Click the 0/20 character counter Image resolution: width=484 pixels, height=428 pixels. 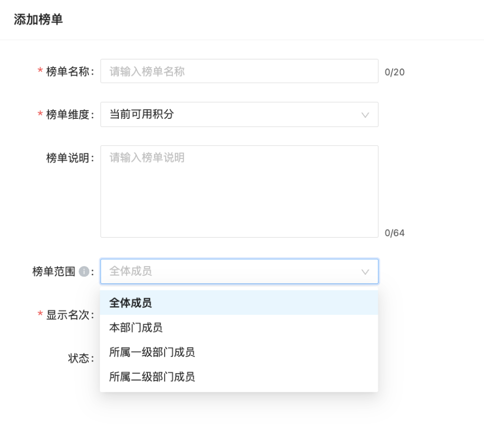(395, 72)
